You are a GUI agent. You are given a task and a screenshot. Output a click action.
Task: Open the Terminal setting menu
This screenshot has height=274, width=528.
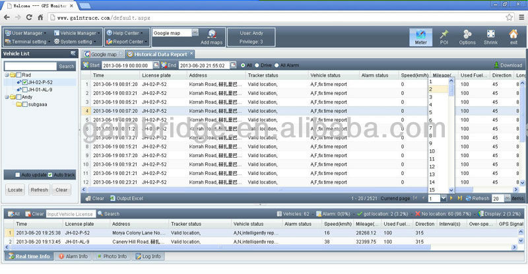(x=28, y=42)
